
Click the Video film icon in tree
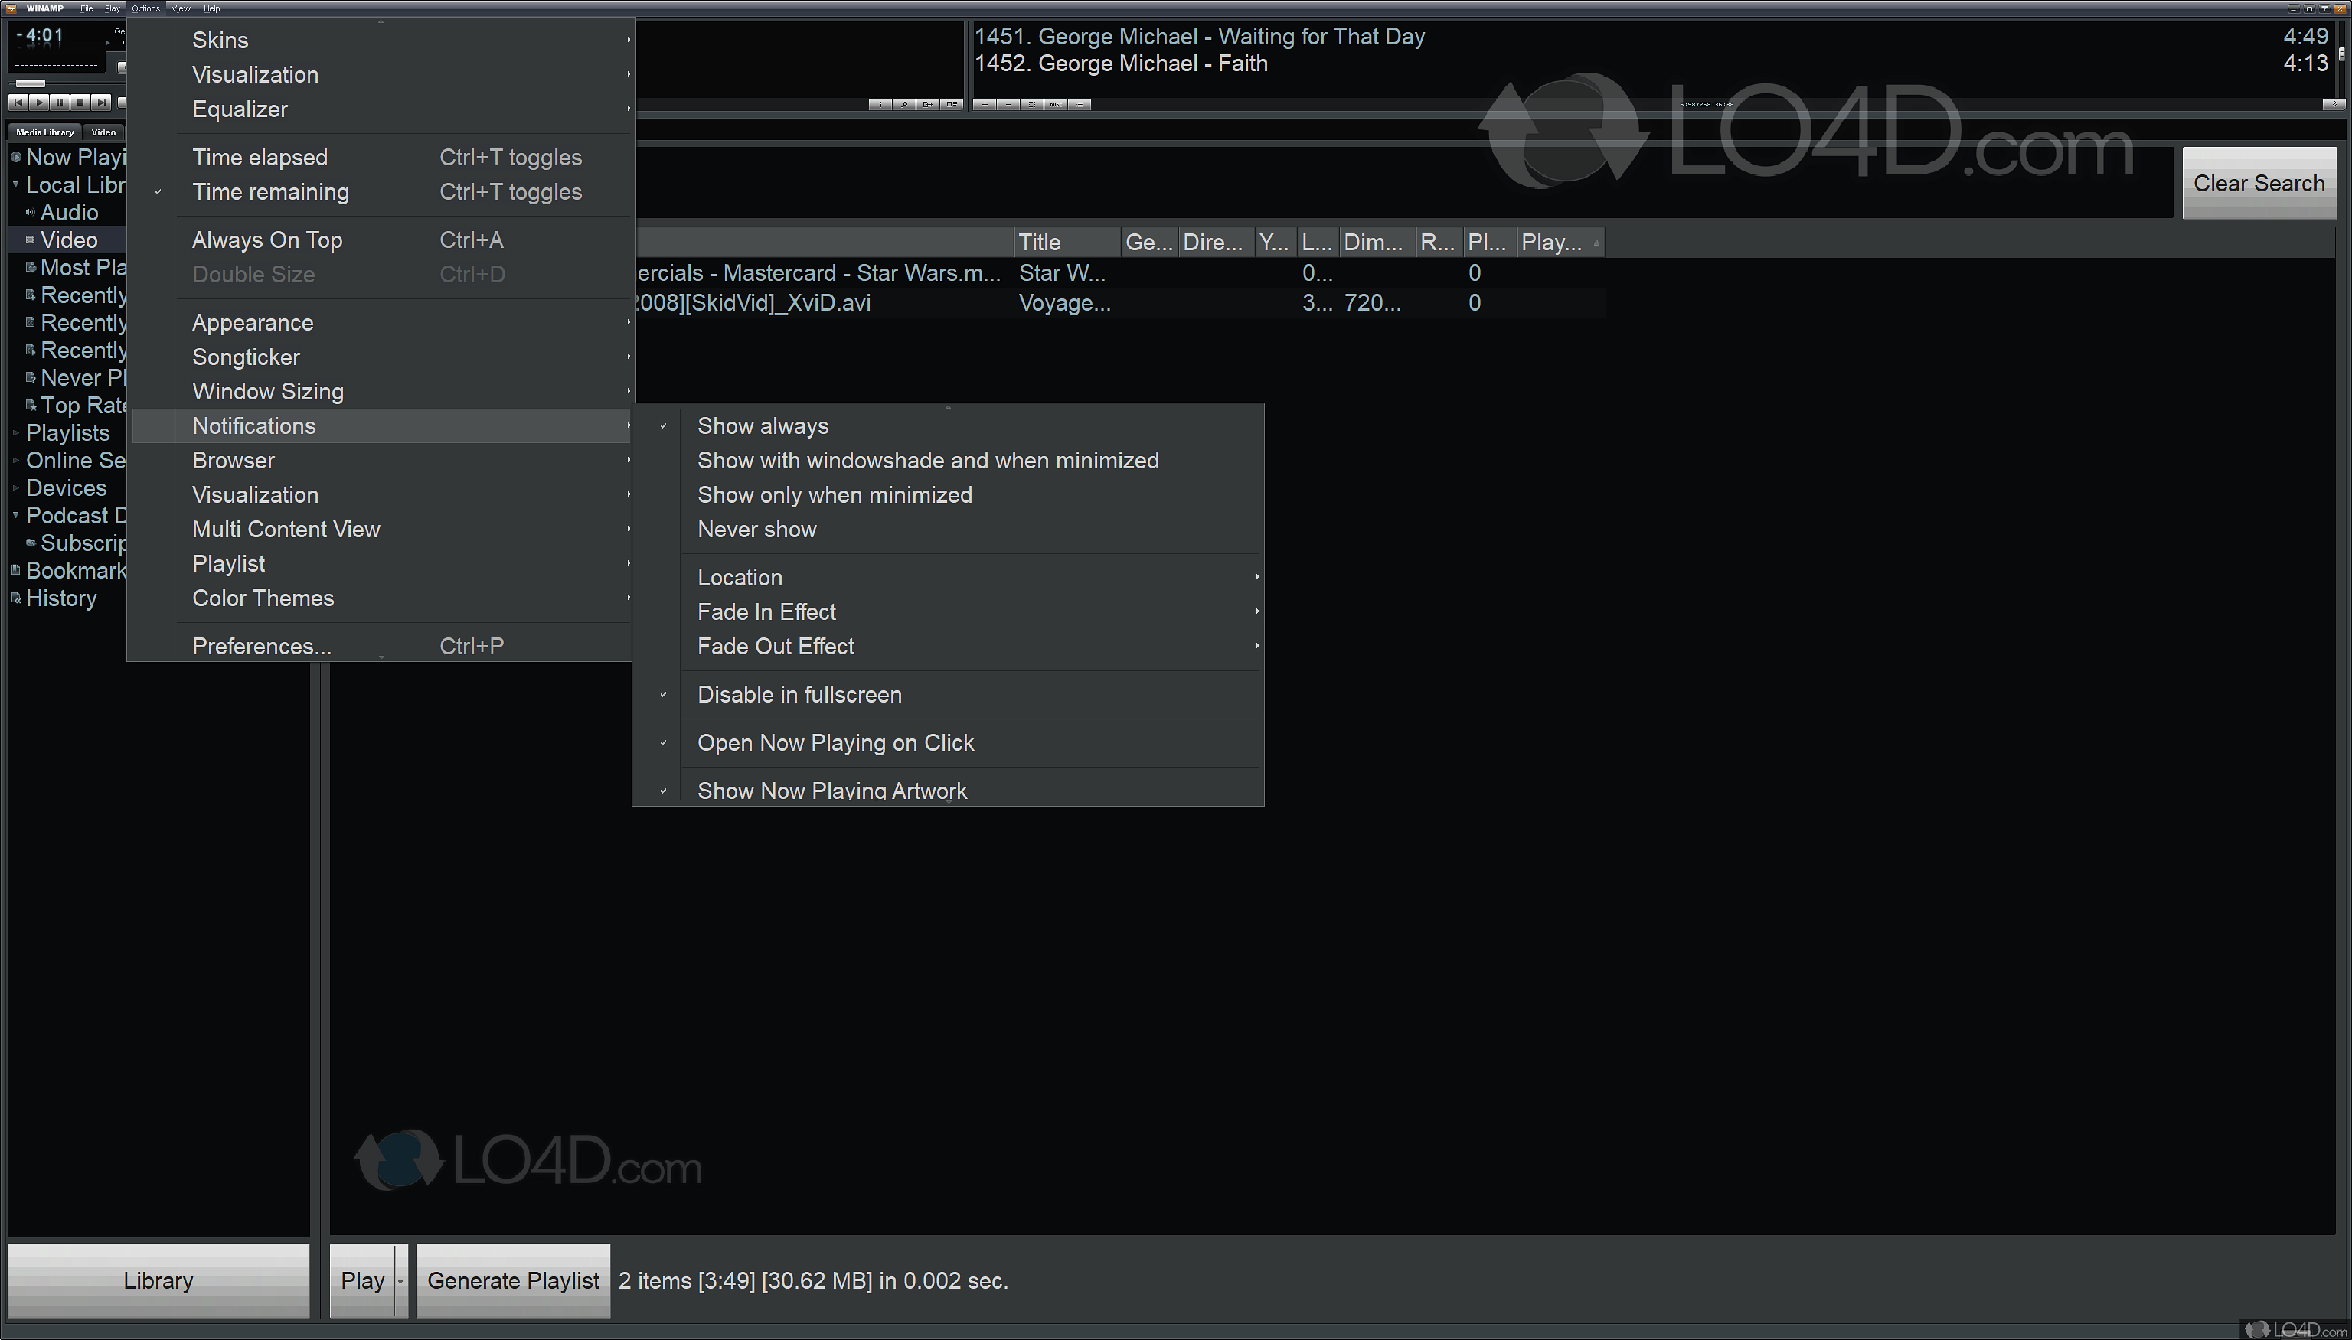31,240
